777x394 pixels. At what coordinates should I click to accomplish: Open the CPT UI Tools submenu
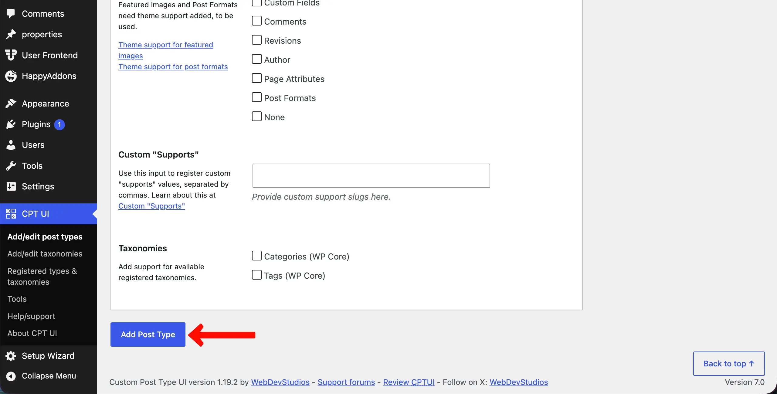[x=17, y=299]
